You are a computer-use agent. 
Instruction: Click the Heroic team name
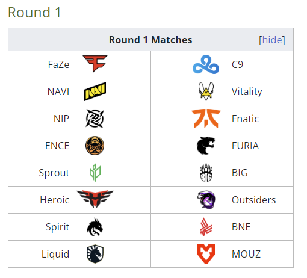coord(55,200)
